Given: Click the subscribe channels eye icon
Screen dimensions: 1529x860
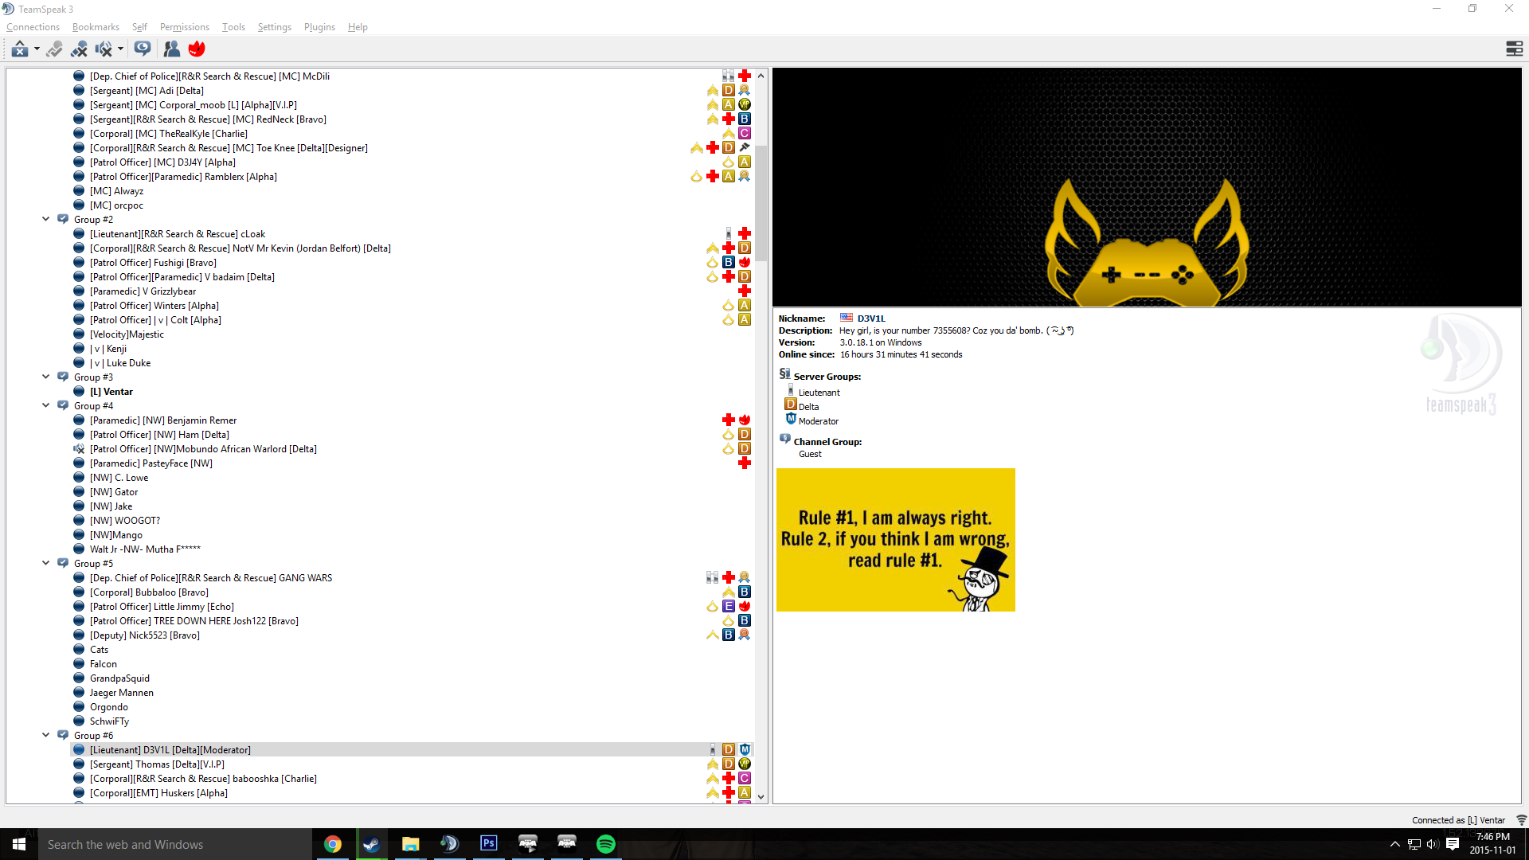Looking at the screenshot, I should 143,49.
